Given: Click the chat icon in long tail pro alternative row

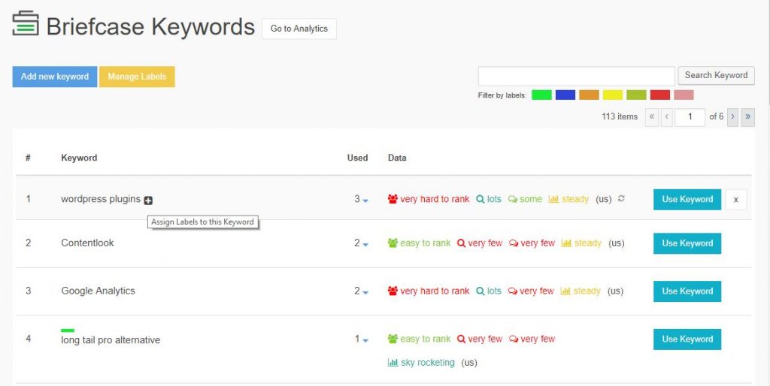Looking at the screenshot, I should [514, 339].
